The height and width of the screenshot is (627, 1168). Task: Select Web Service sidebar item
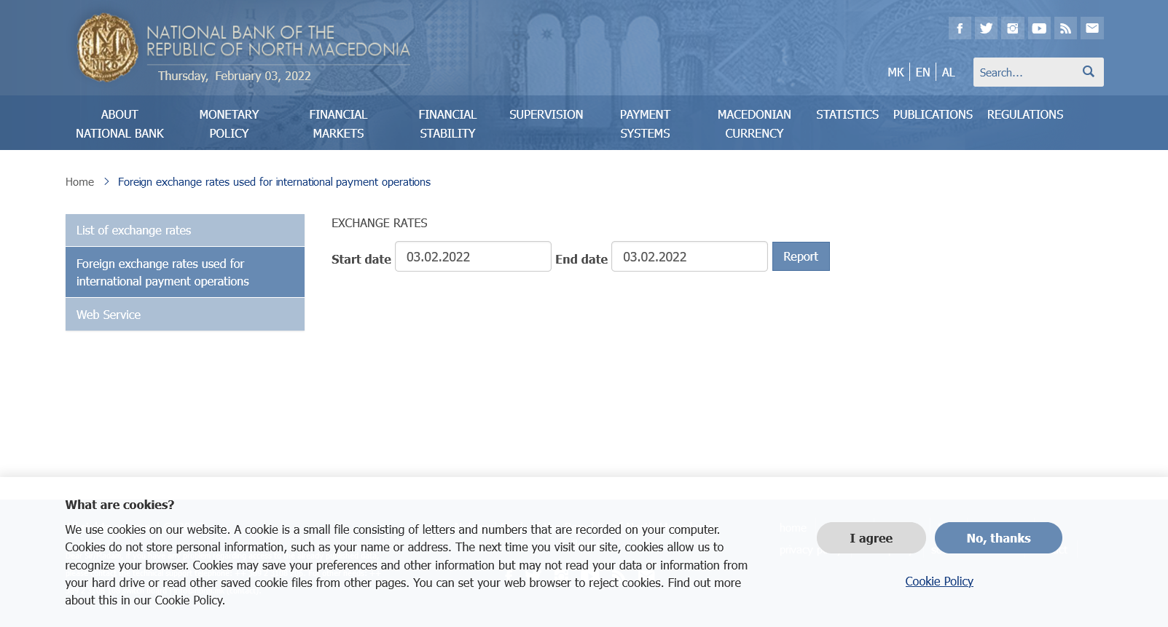pos(184,315)
